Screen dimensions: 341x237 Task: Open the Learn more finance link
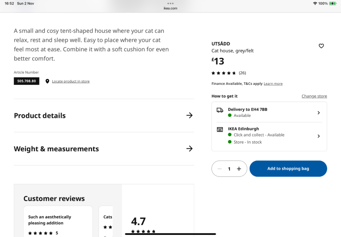(x=273, y=84)
